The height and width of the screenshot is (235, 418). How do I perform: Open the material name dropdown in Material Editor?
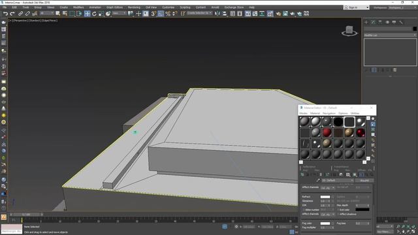coord(338,180)
